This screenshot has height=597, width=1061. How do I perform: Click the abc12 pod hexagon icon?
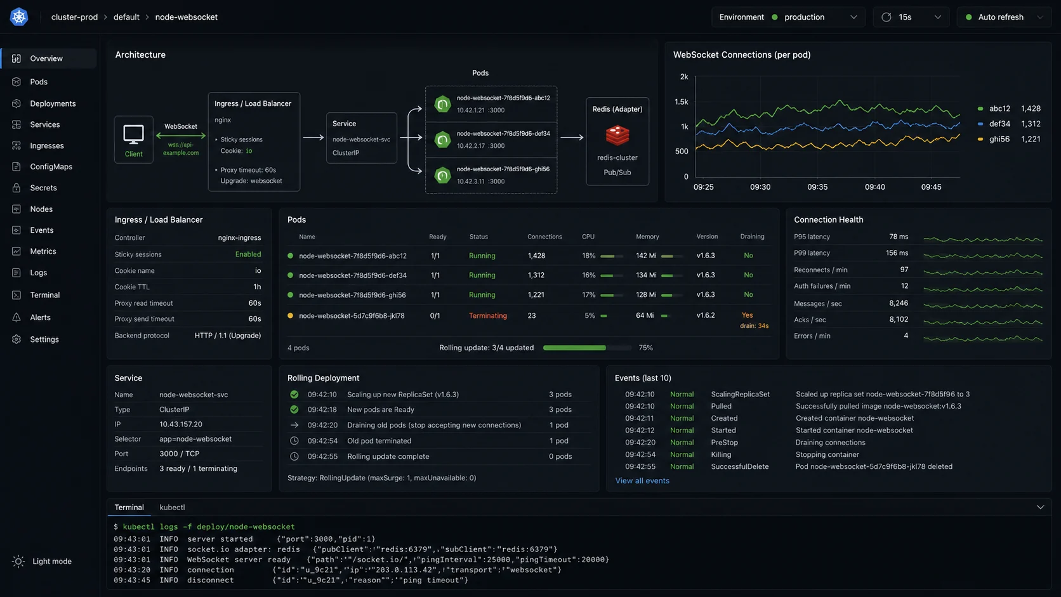(x=442, y=104)
